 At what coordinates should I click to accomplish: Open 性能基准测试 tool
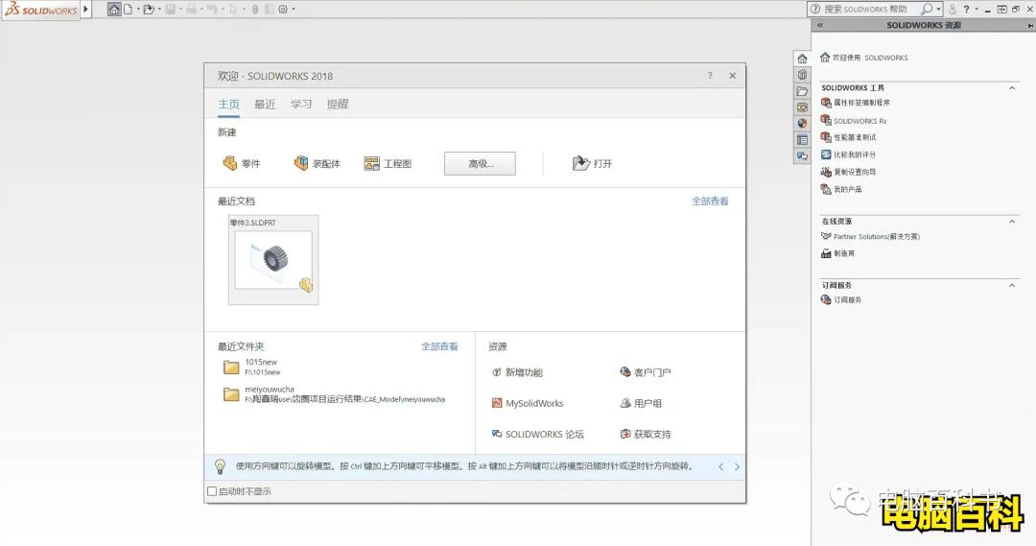coord(848,137)
